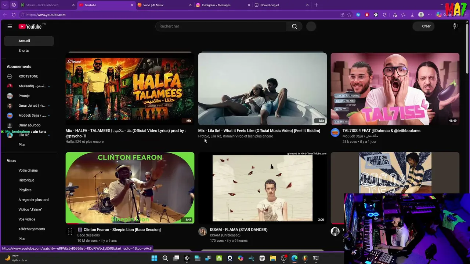Switch to the Stream - Kick Dashboard tab

click(x=47, y=5)
